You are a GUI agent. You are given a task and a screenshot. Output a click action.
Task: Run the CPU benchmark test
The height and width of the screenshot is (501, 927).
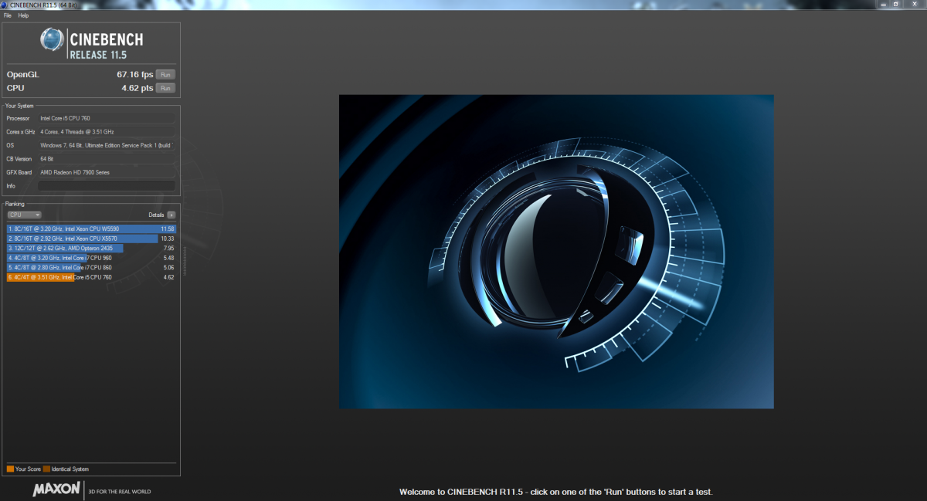[x=165, y=88]
